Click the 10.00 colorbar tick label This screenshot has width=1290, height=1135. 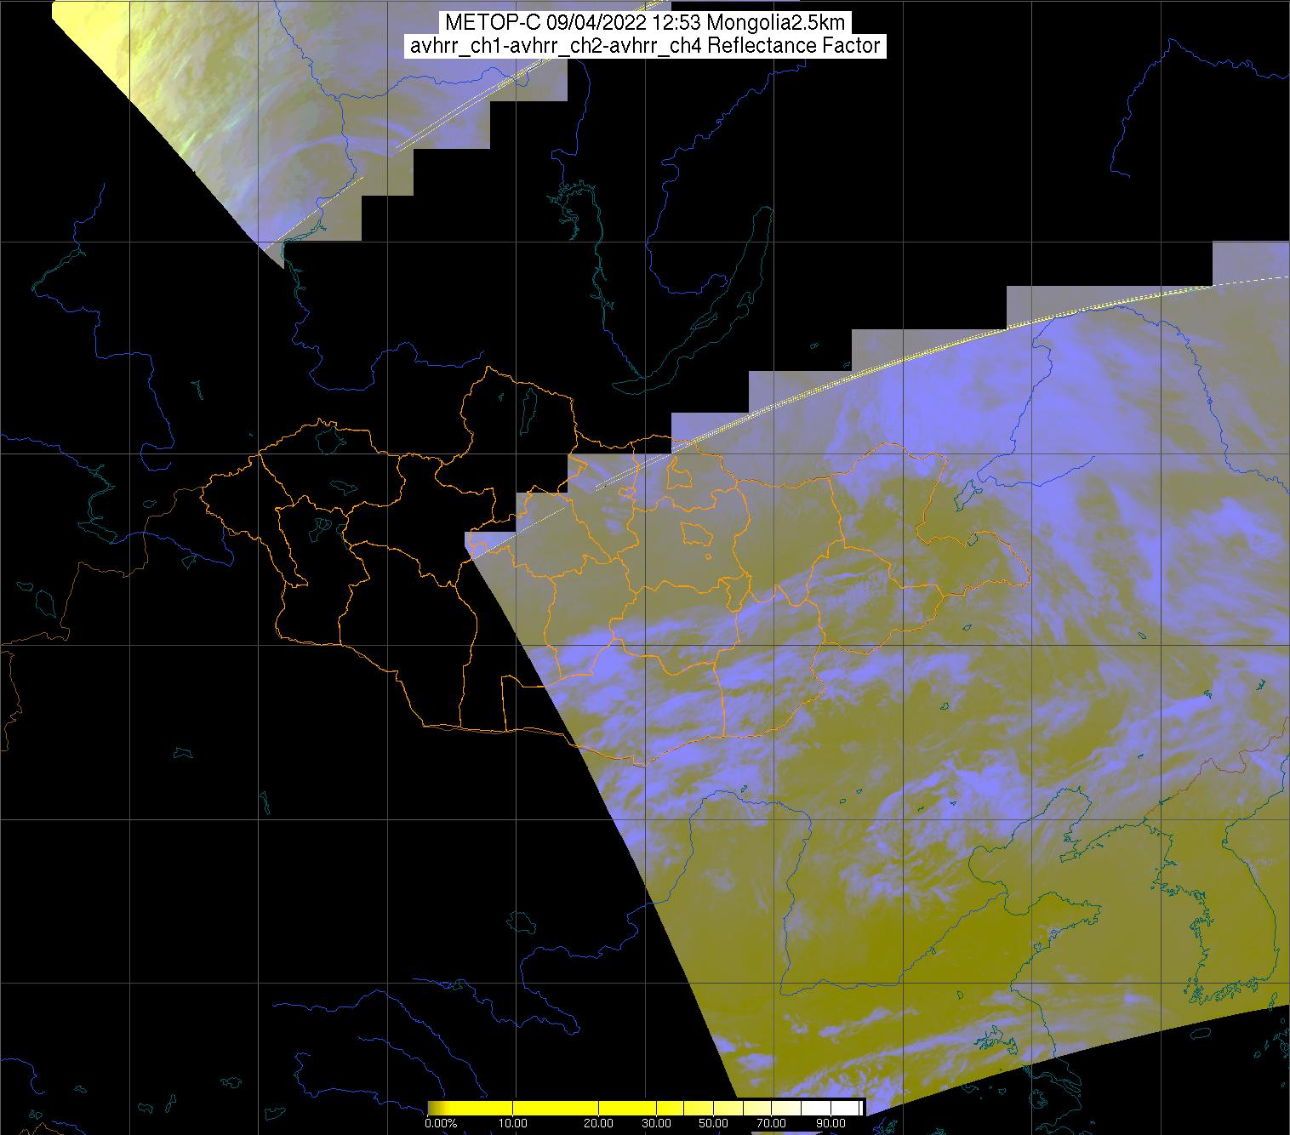(x=514, y=1124)
